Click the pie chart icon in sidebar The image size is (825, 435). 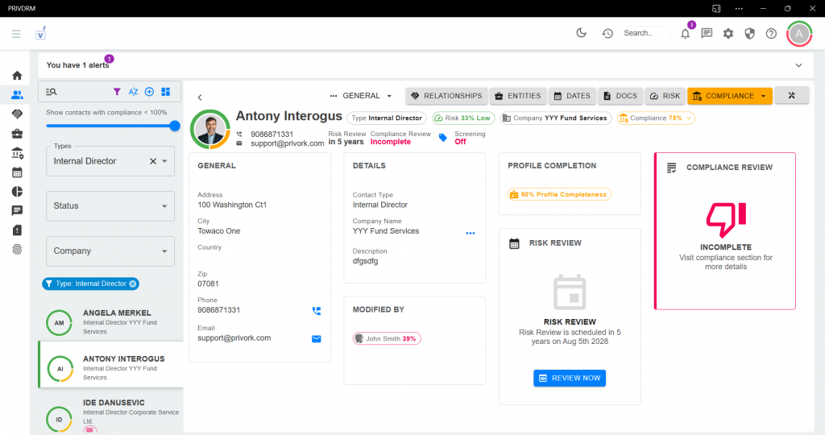click(17, 191)
